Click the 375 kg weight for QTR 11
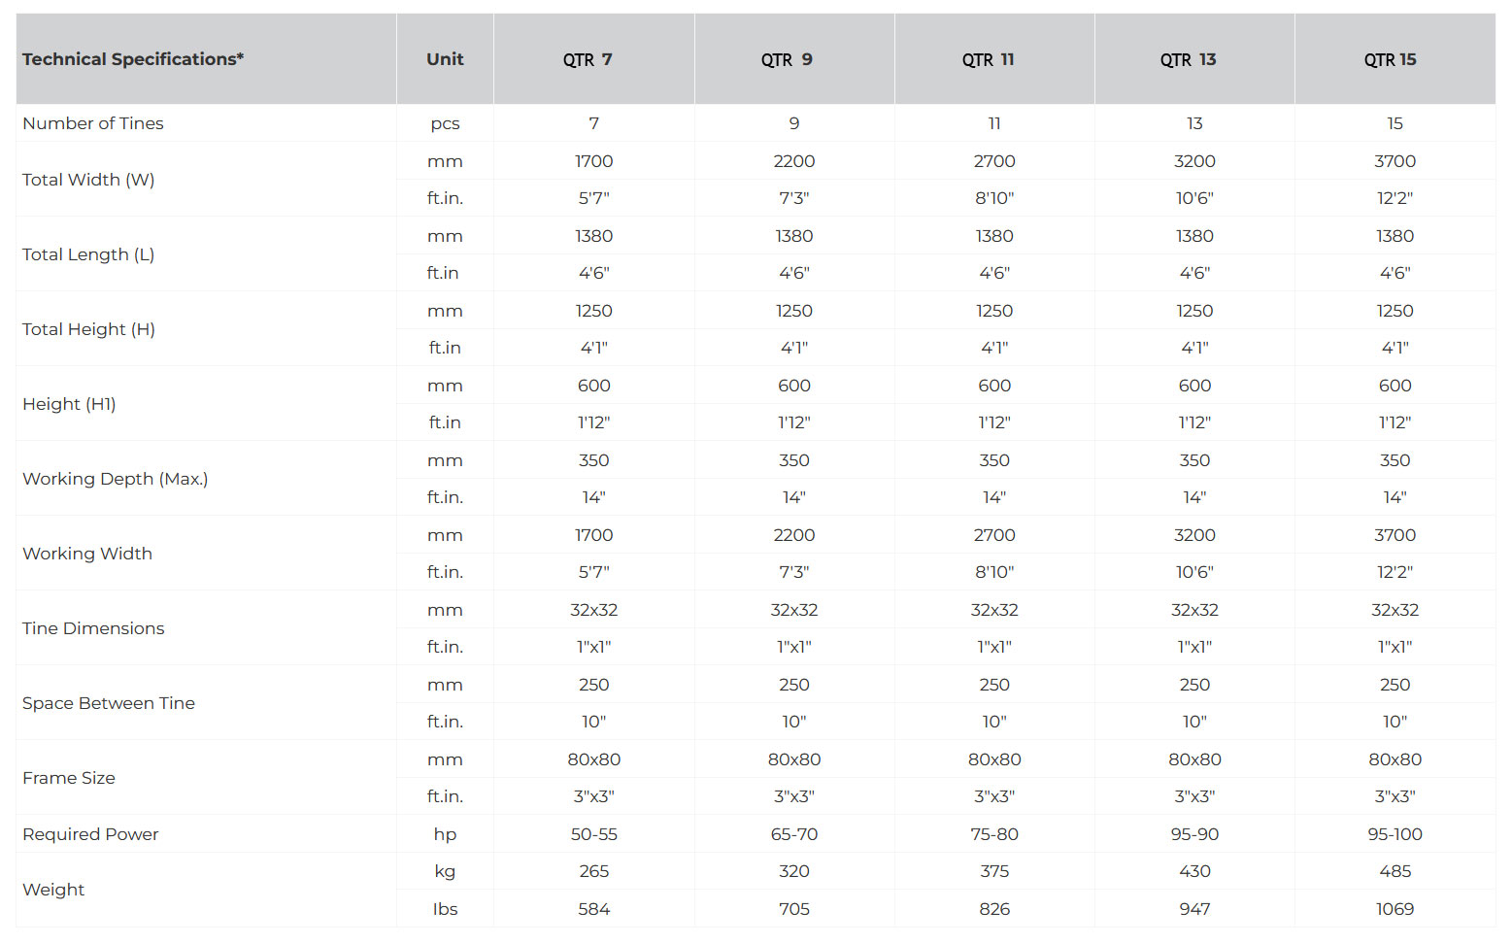 tap(994, 871)
